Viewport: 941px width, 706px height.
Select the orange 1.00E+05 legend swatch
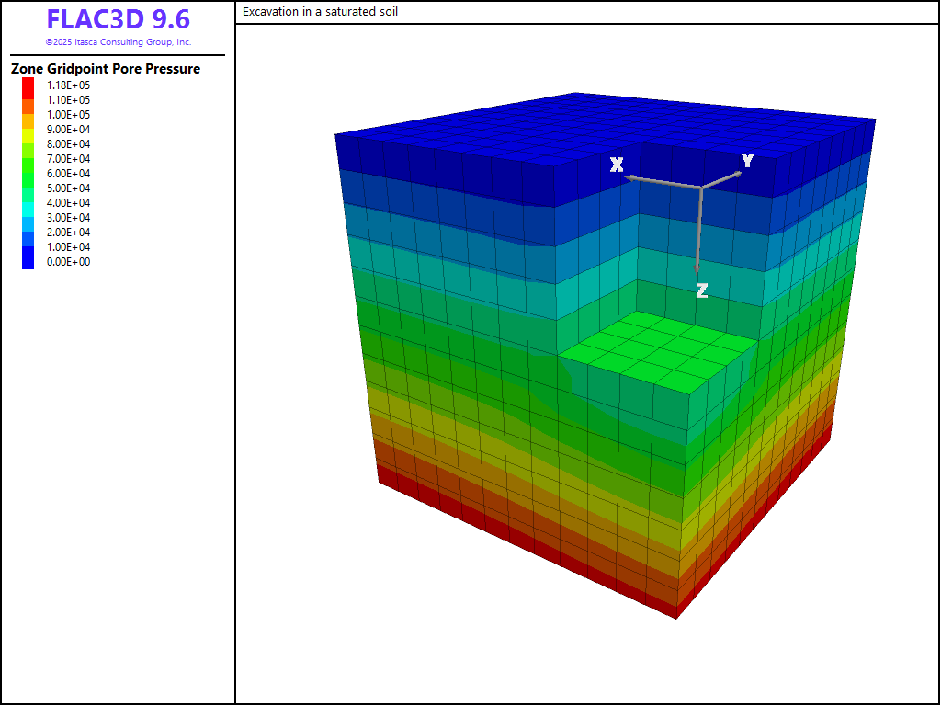(28, 114)
